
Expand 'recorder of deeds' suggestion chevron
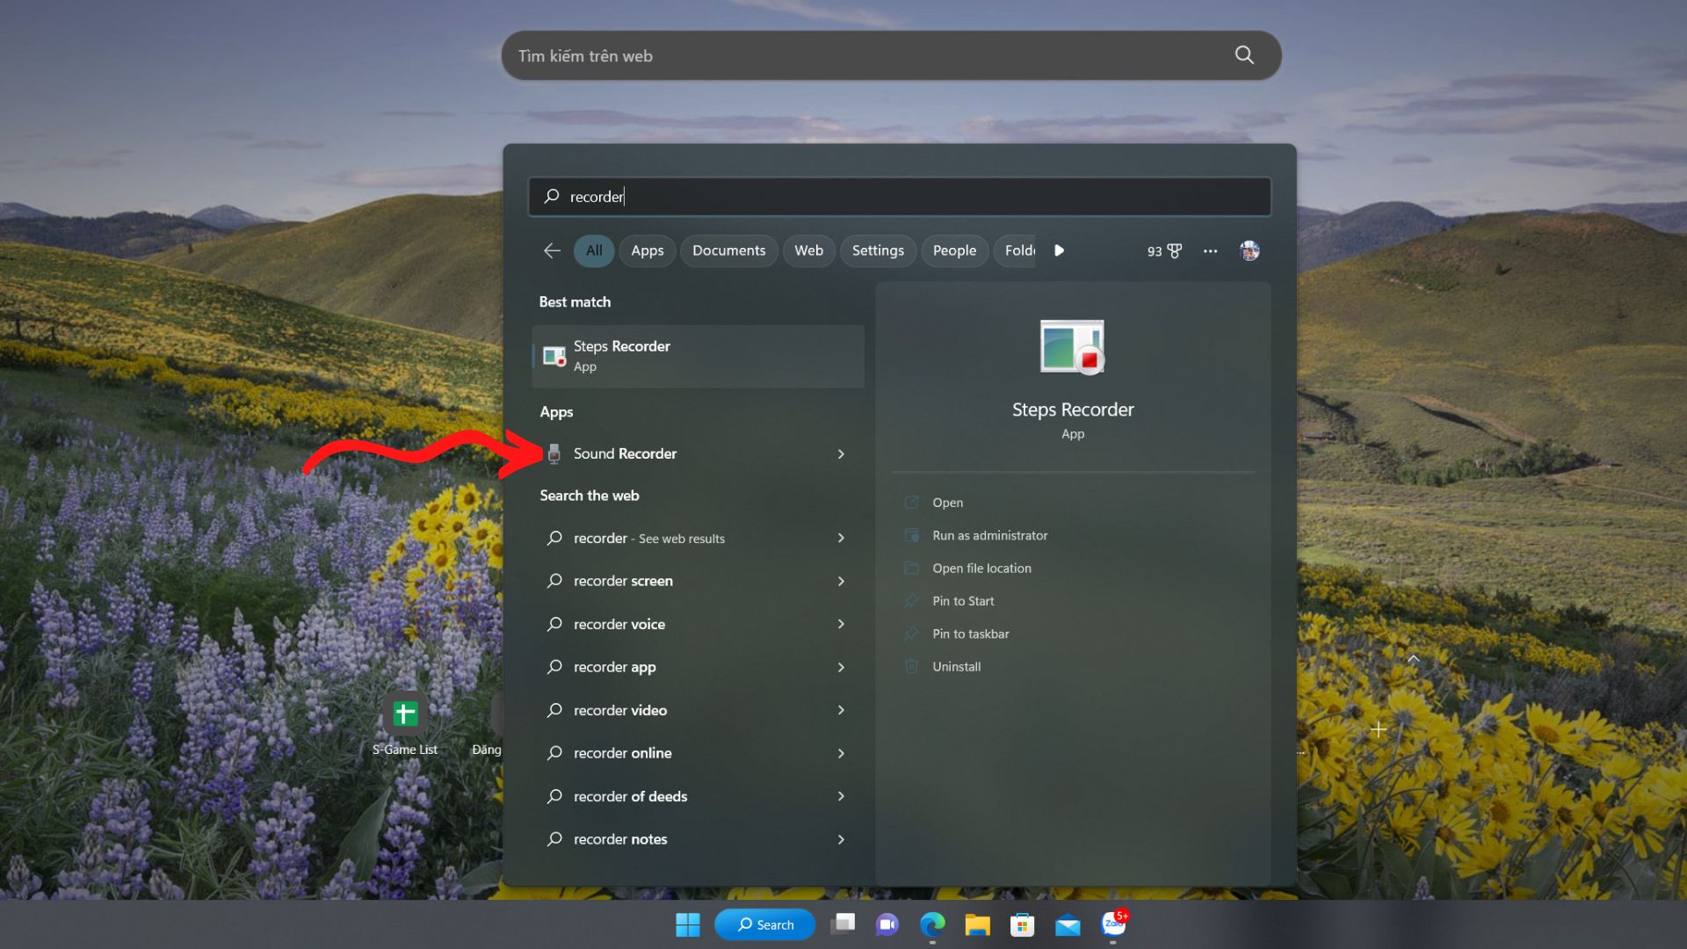click(841, 796)
